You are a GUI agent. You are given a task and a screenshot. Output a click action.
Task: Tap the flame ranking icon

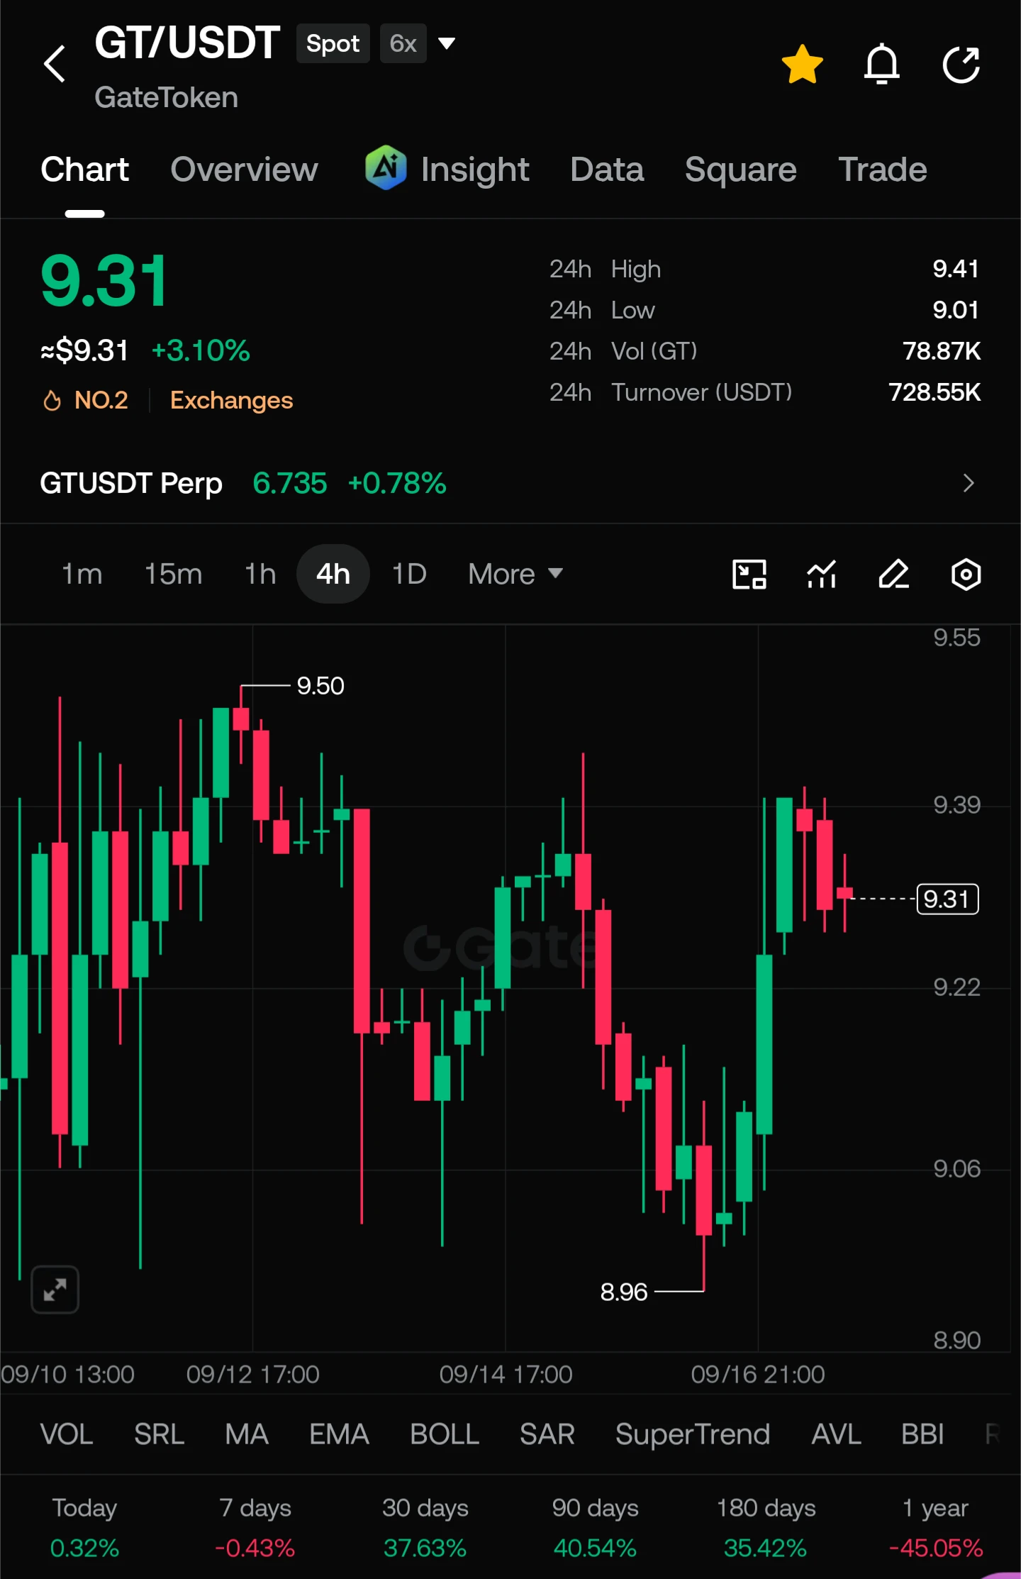pos(52,401)
